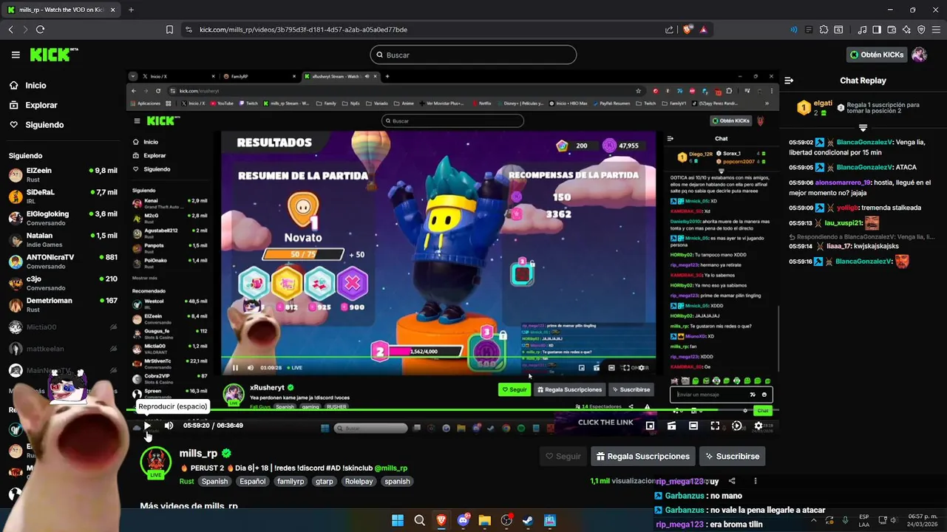Share the video via share icon
The height and width of the screenshot is (532, 947).
click(x=732, y=481)
